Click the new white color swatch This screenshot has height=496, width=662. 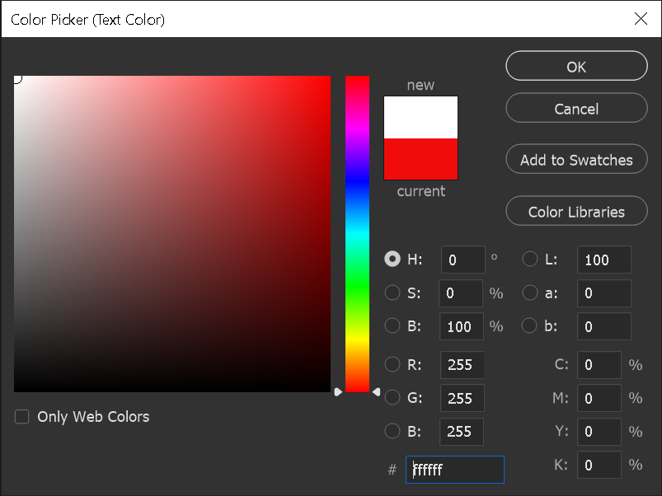(420, 115)
